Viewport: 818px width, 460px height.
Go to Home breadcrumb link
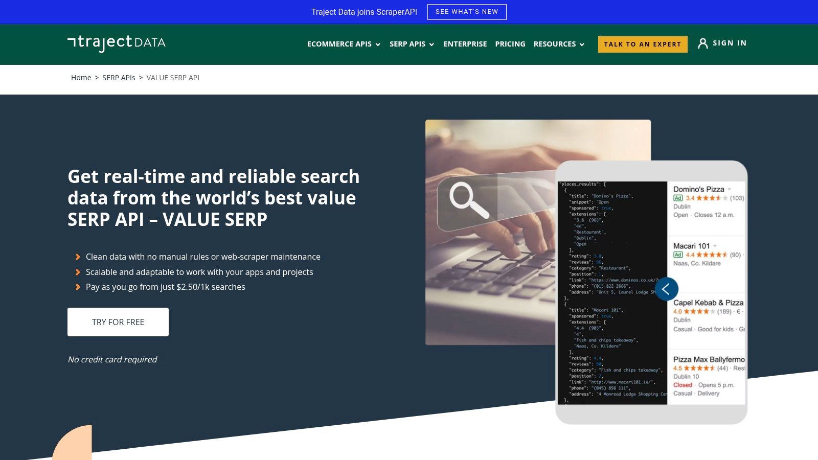(x=81, y=78)
